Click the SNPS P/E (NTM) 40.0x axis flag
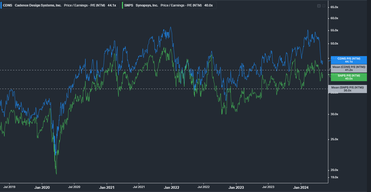371x192 pixels. [349, 77]
